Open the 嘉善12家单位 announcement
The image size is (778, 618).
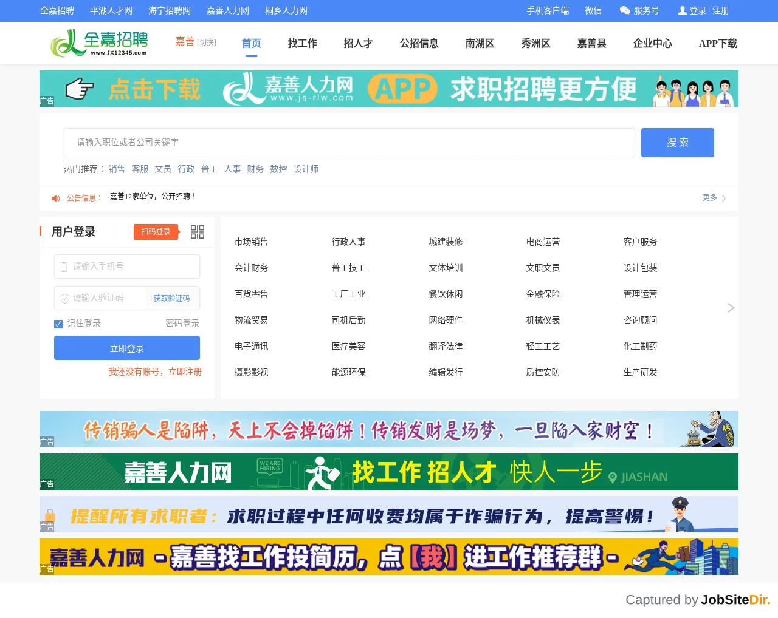(x=153, y=196)
